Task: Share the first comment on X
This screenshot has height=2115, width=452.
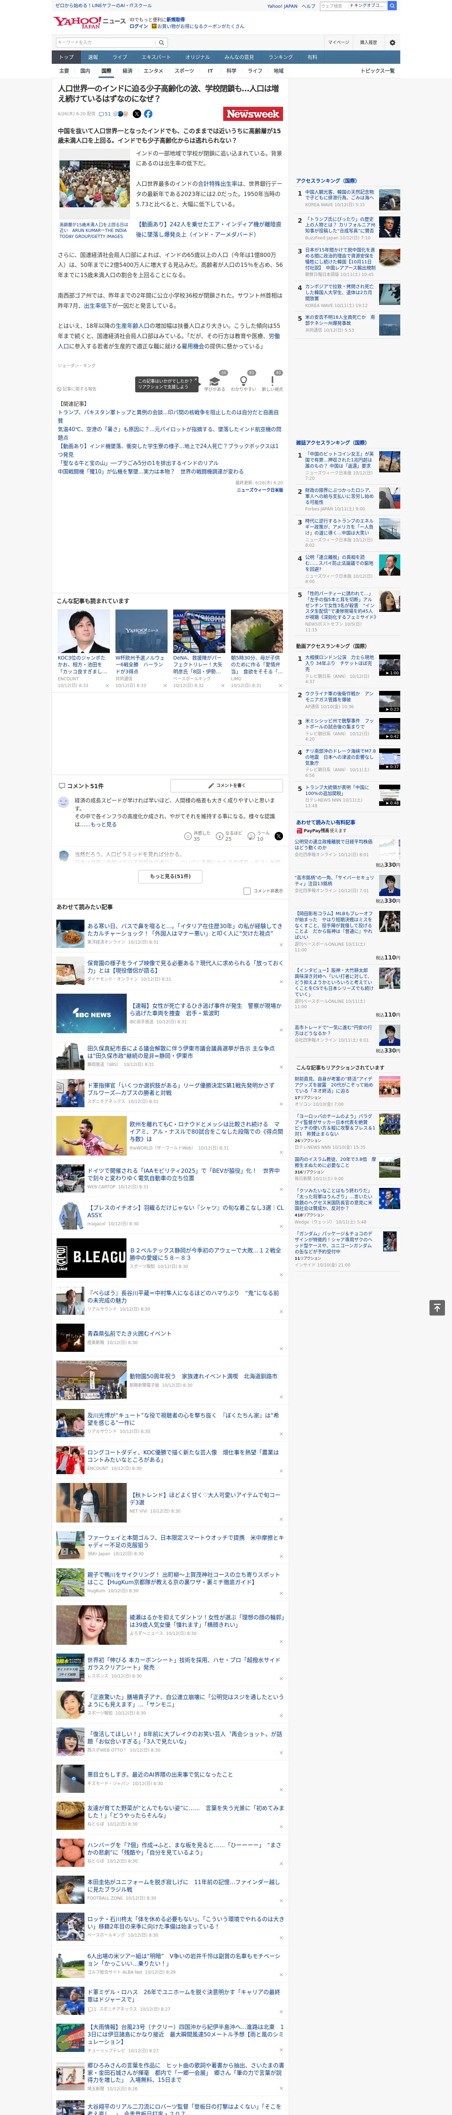Action: [x=278, y=836]
